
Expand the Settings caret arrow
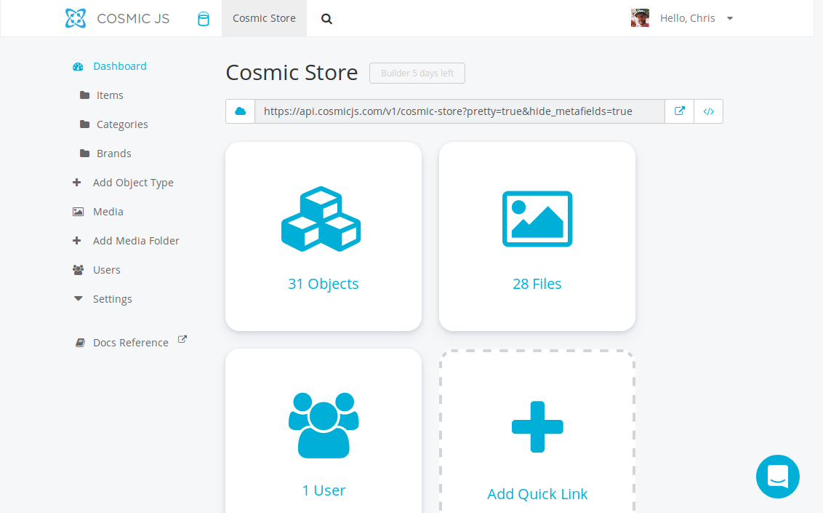[79, 298]
